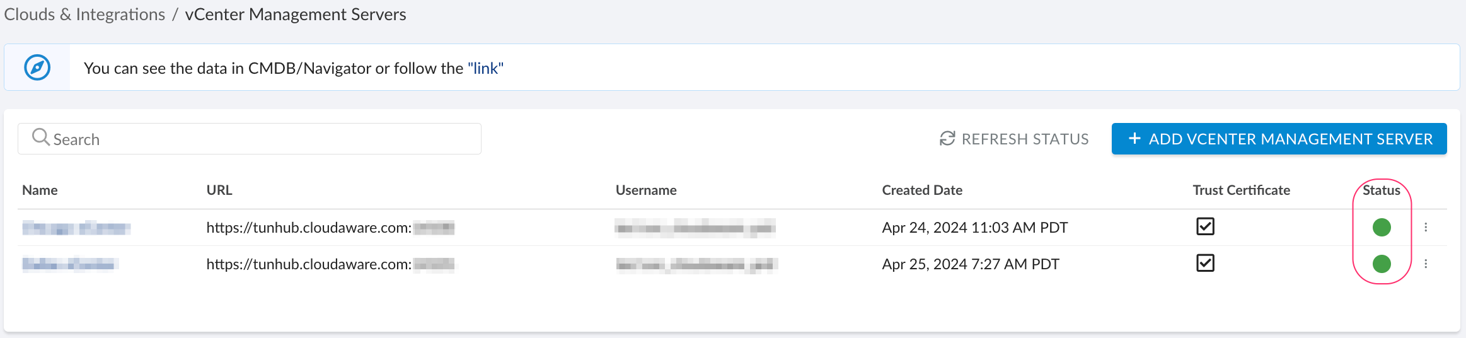Select vCenter Management Servers breadcrumb

296,15
